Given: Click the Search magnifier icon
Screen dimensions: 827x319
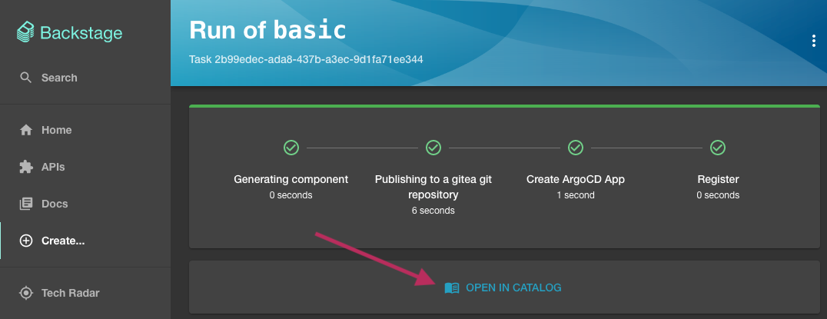Looking at the screenshot, I should [26, 78].
